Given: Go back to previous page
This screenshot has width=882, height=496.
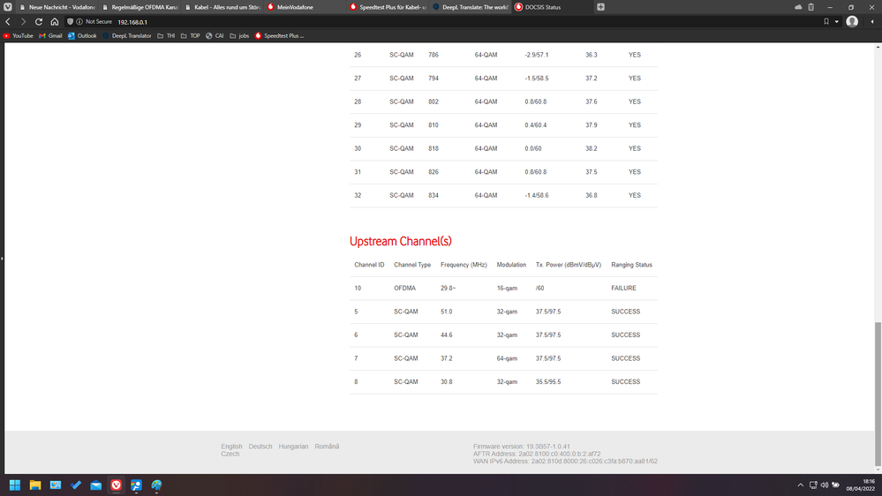Looking at the screenshot, I should pyautogui.click(x=8, y=21).
